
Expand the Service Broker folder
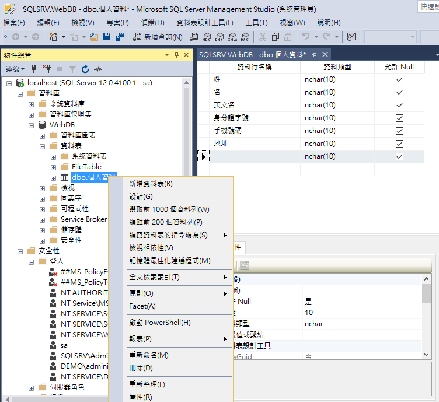(42, 220)
